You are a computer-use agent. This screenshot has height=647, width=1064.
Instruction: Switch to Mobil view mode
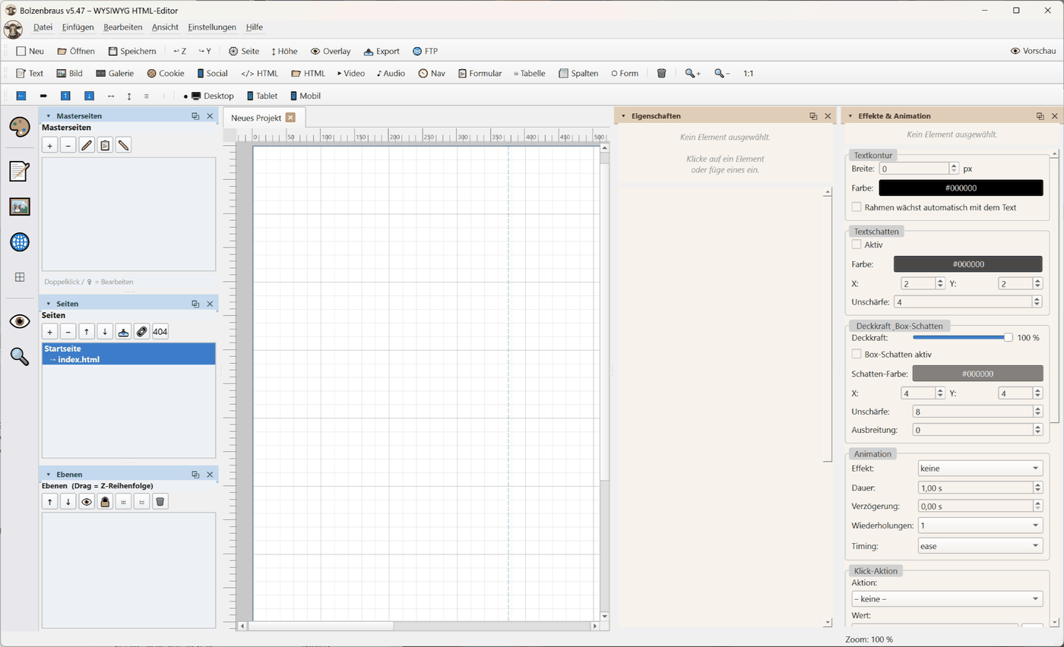click(305, 96)
